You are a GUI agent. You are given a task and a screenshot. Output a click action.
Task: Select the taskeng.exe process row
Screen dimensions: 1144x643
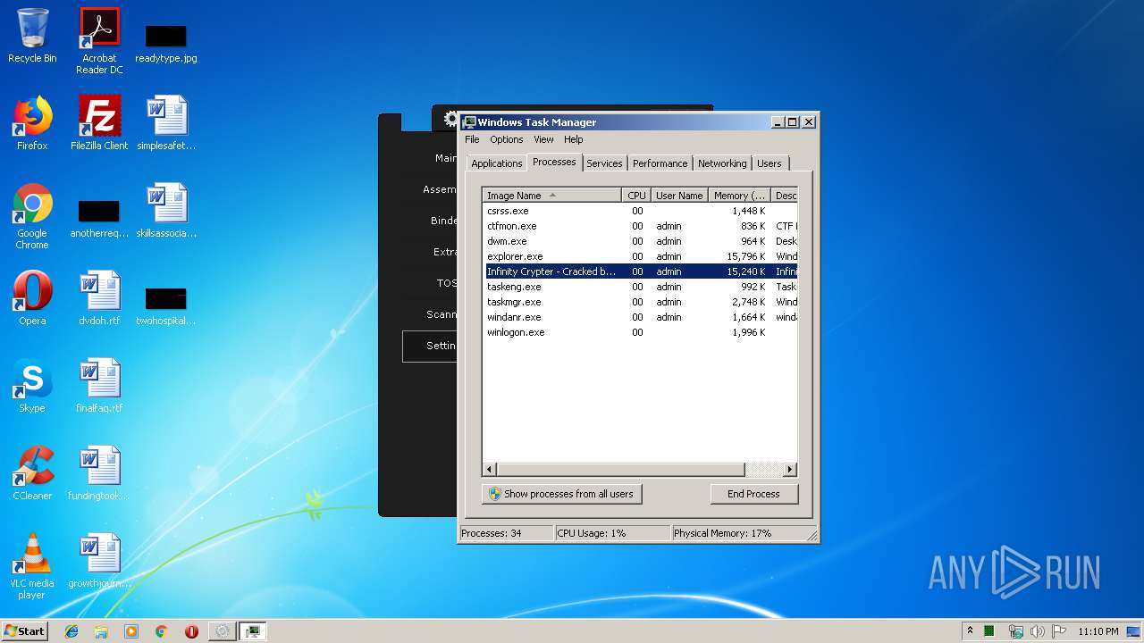pos(640,287)
